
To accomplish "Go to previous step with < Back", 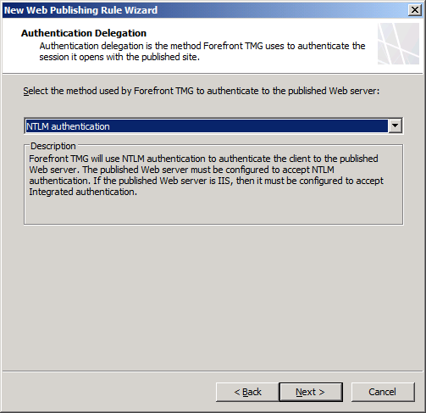I will point(247,392).
